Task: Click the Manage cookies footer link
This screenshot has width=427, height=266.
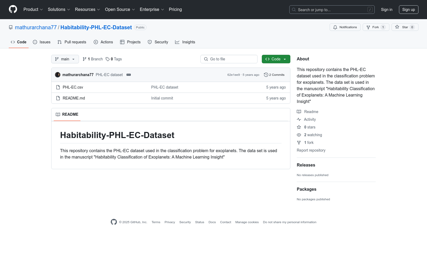Action: pos(247,222)
